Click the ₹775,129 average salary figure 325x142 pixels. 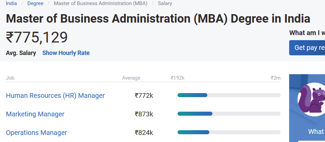click(37, 37)
